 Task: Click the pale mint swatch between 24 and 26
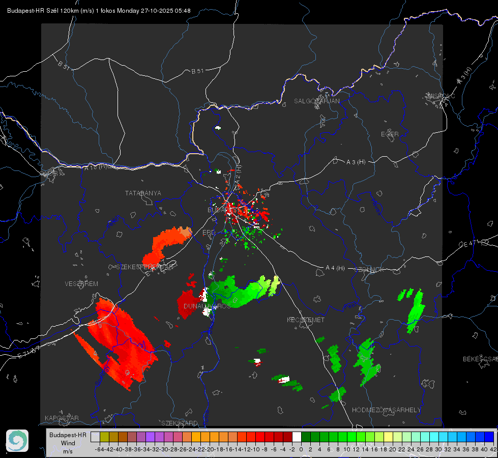coord(416,437)
